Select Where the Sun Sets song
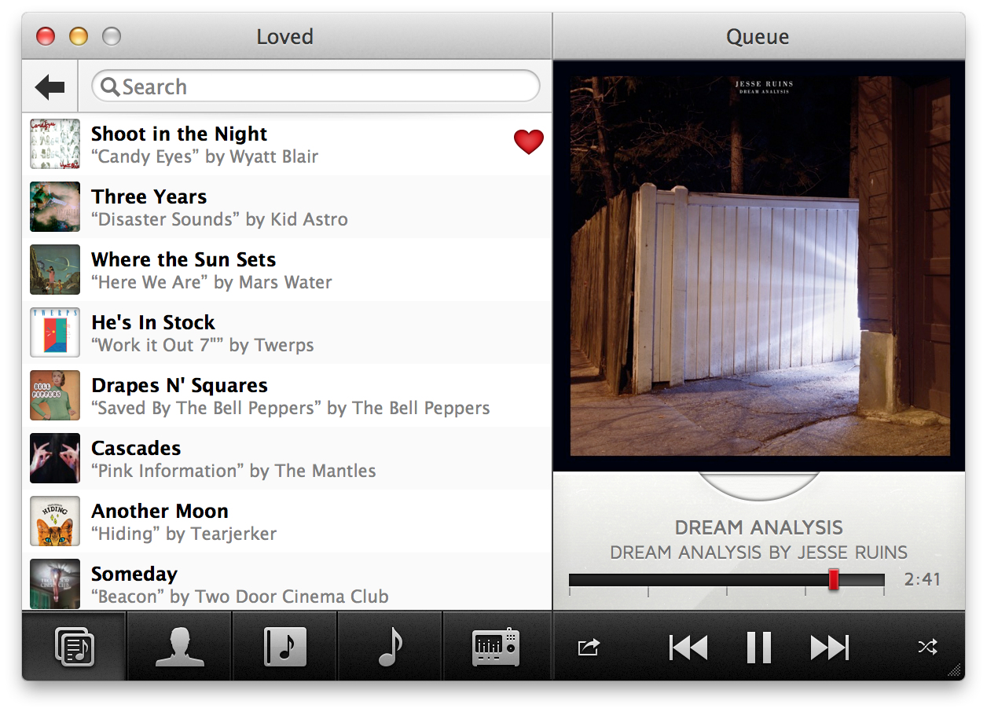 point(287,270)
